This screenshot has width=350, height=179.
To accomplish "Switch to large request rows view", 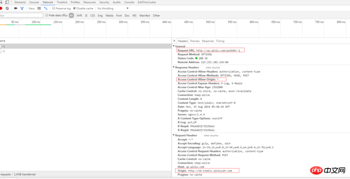I will tap(39, 8).
